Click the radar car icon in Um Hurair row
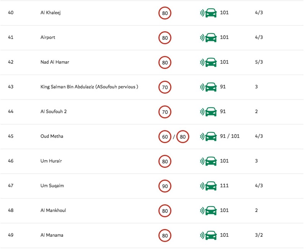 pyautogui.click(x=208, y=161)
